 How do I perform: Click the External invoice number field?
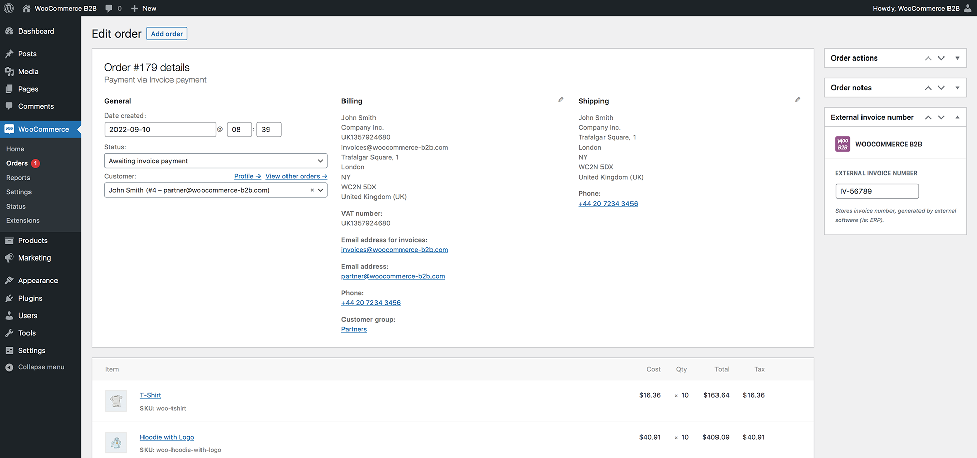click(877, 191)
